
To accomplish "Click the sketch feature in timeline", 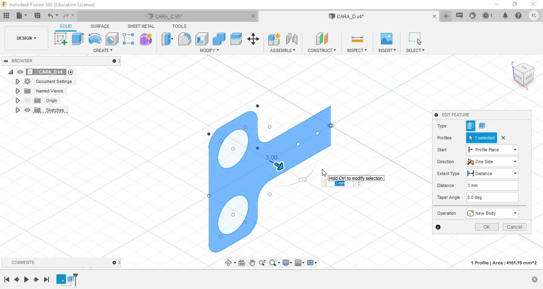I will [61, 279].
